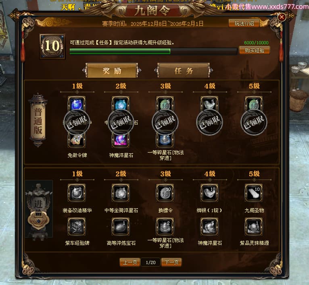Click the 中等坐骑淬星石 icon in advanced row
Viewport: 309px width, 285px height.
[121, 193]
